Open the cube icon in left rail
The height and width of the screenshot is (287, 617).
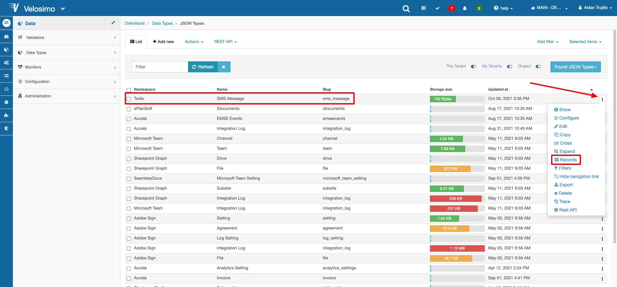tap(6, 50)
